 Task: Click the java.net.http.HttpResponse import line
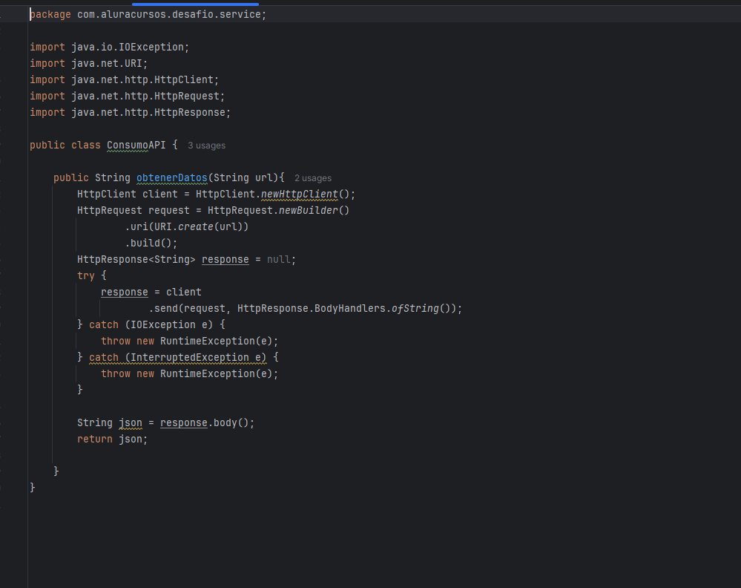coord(130,113)
